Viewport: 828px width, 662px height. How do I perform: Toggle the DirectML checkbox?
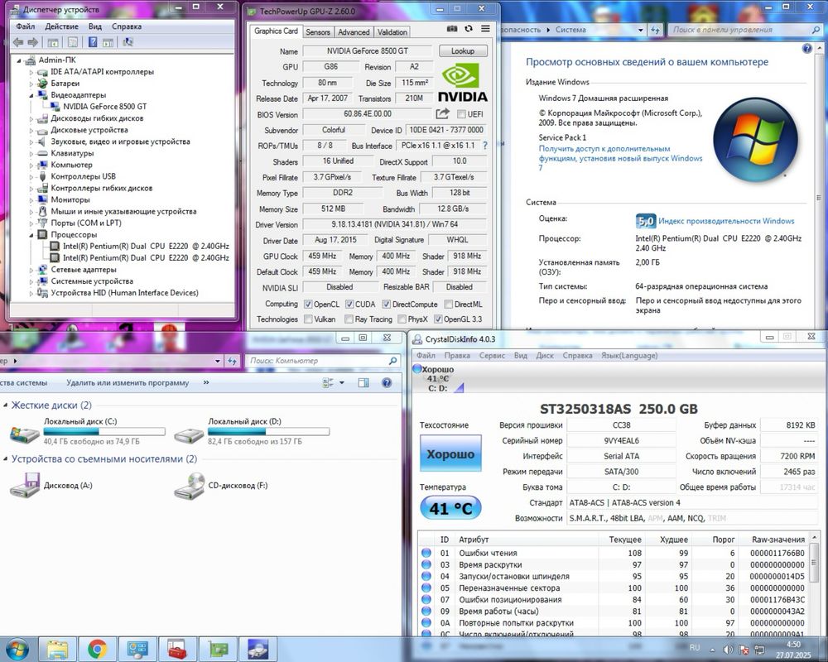click(x=448, y=304)
